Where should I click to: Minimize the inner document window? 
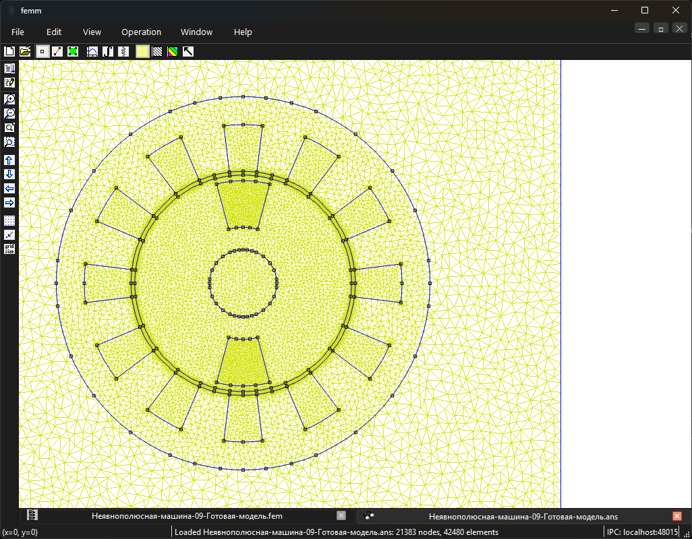[x=642, y=29]
